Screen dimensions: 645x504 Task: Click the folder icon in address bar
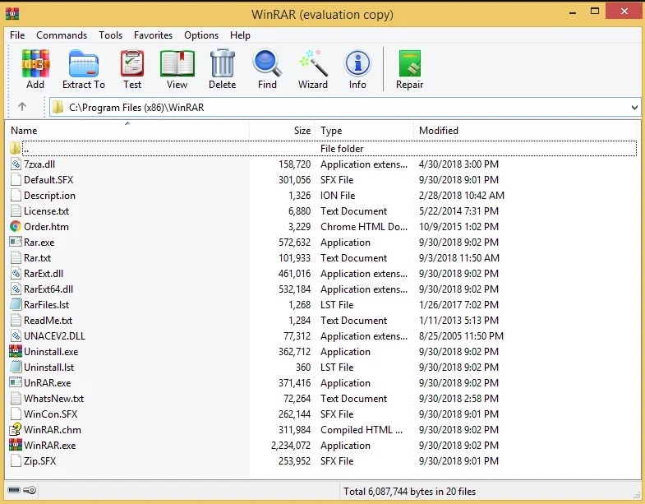pyautogui.click(x=58, y=107)
